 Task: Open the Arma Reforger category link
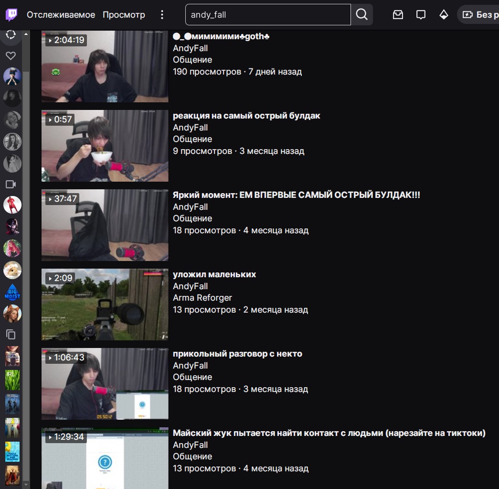coord(202,297)
